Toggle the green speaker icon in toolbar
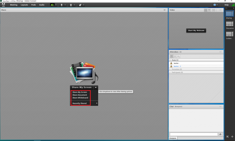 (x=52, y=5)
